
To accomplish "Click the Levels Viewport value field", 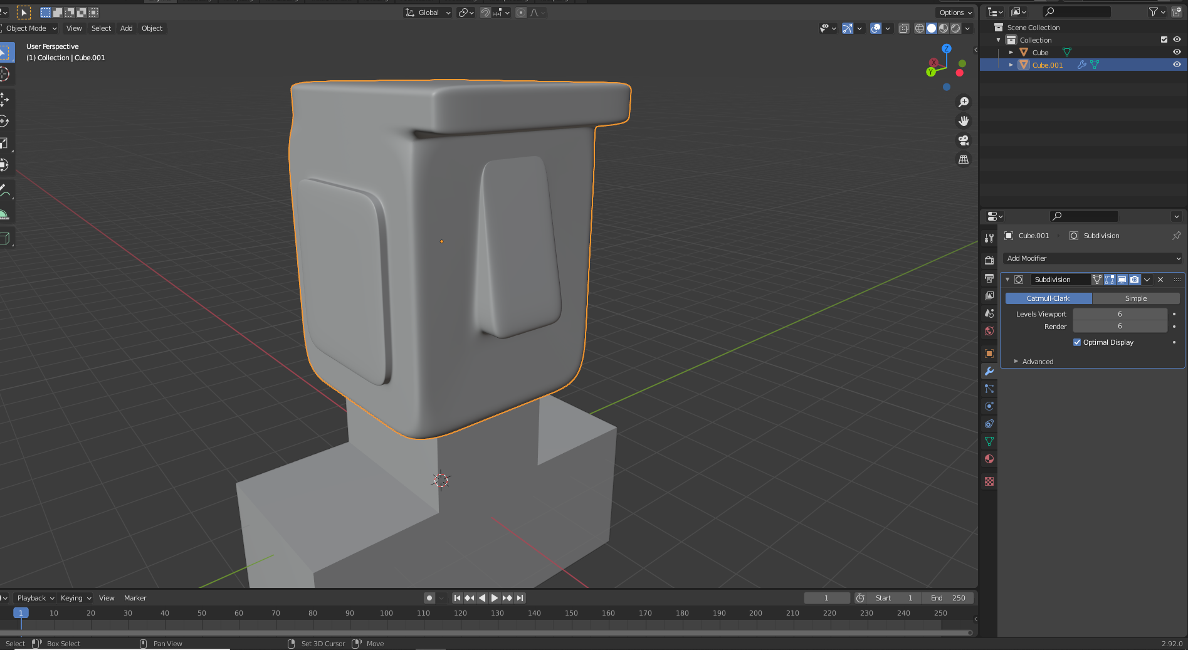I will 1120,314.
